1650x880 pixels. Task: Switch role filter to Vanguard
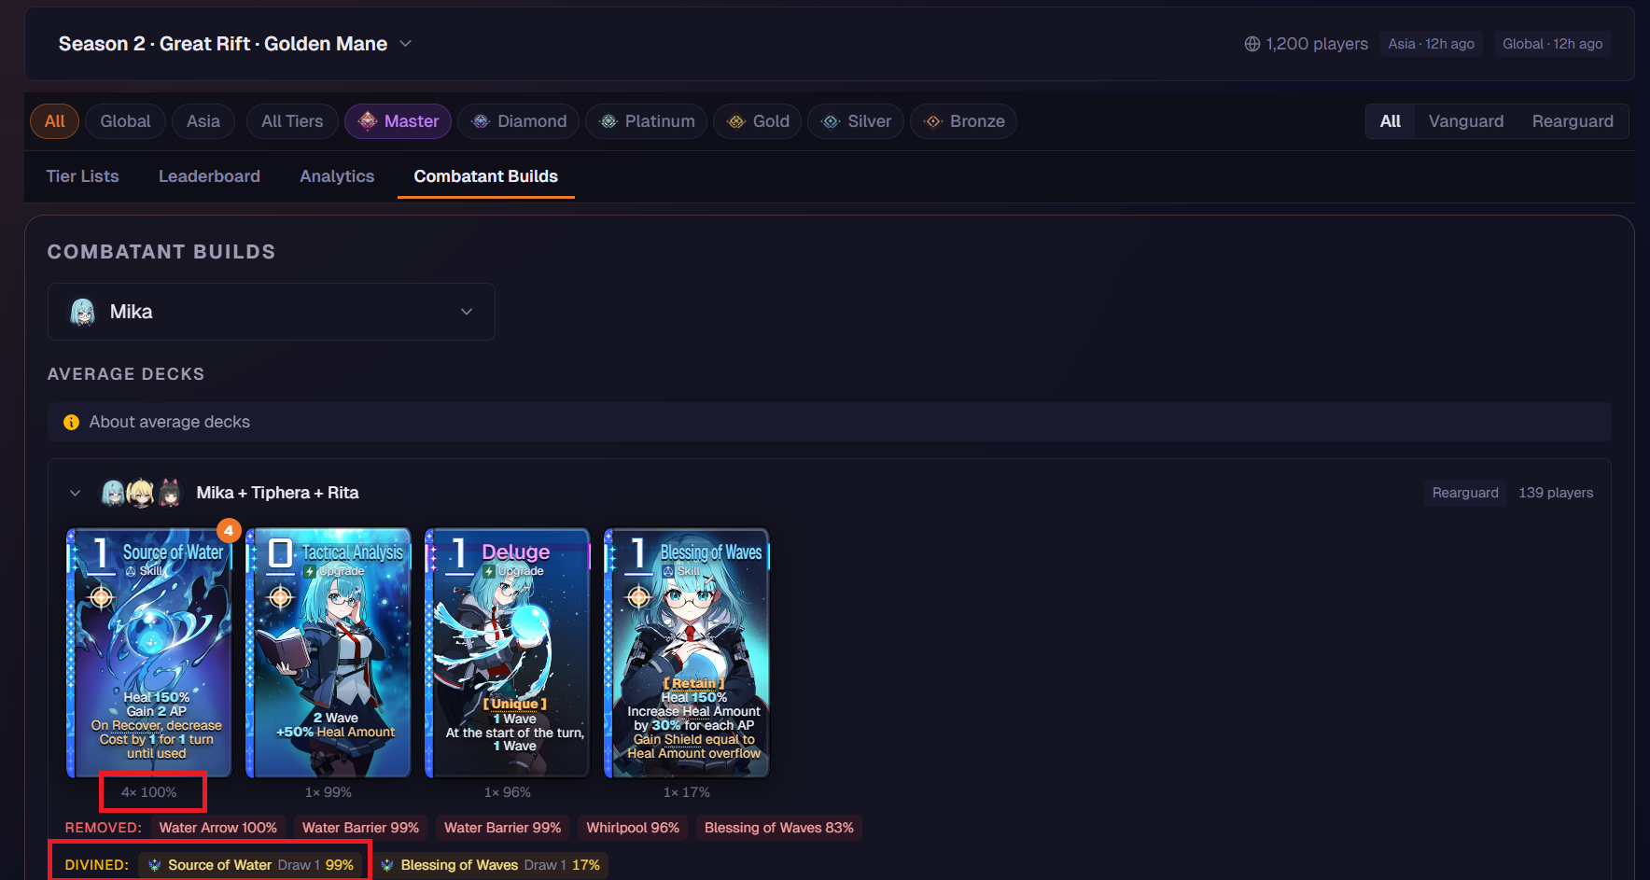tap(1466, 121)
